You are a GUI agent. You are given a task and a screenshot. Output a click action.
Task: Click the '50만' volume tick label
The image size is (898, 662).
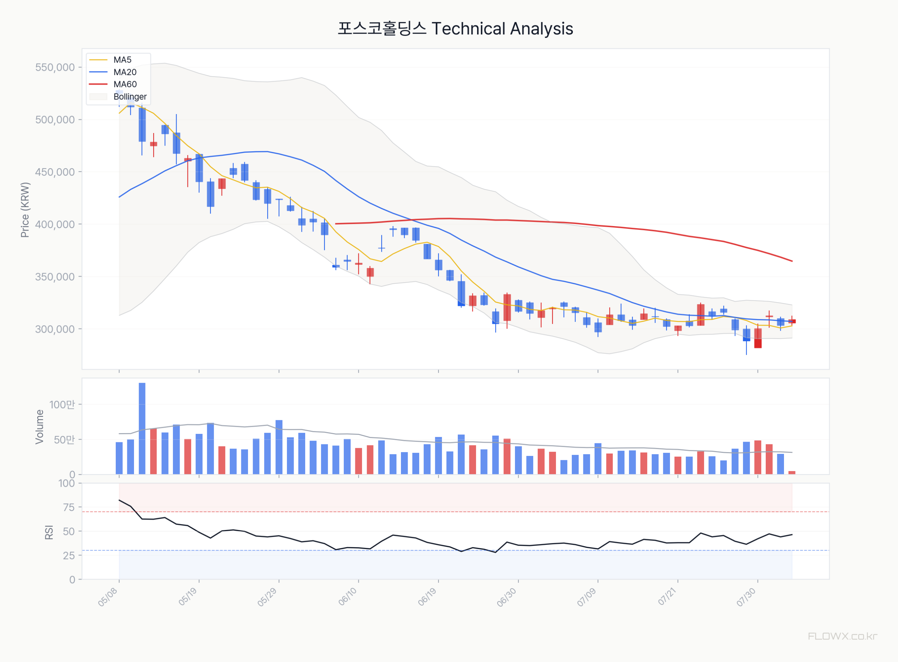point(65,439)
